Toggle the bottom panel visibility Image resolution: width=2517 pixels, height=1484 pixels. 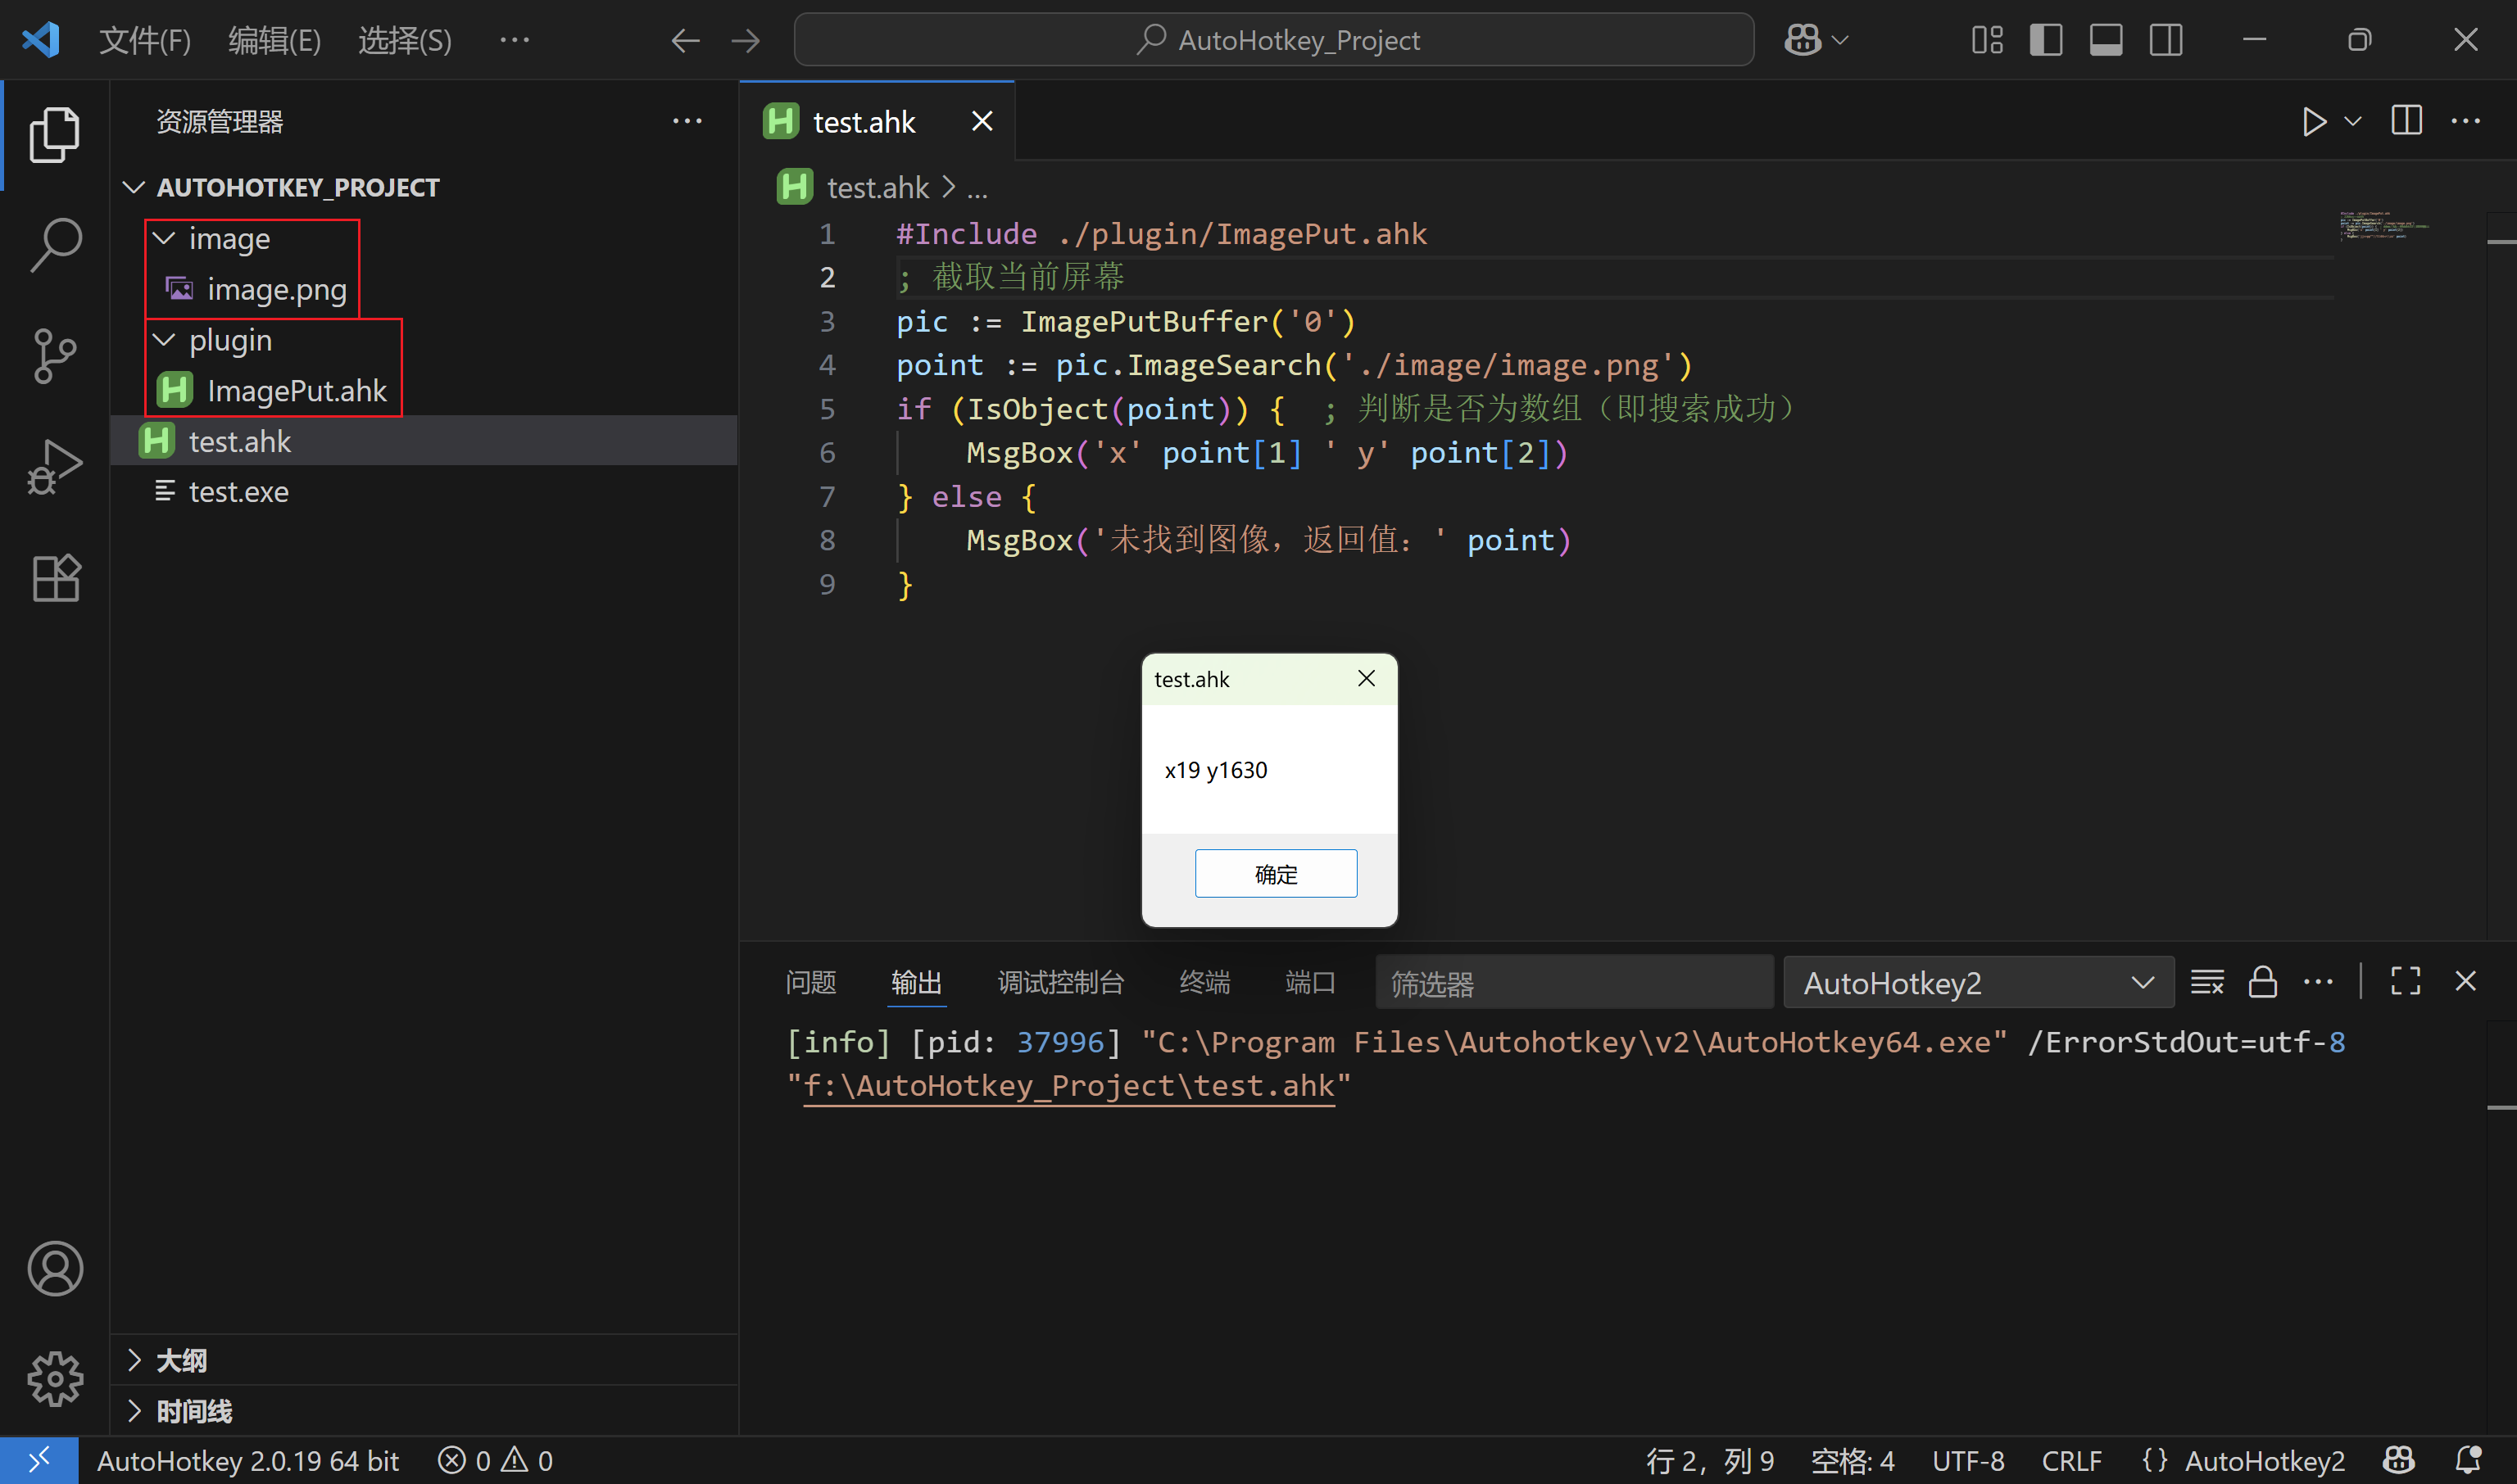pos(2106,40)
